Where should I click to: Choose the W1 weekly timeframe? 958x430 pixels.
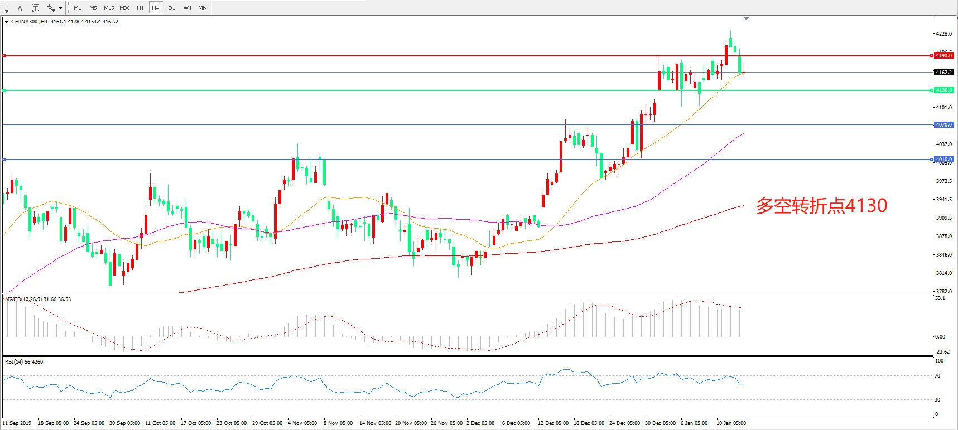187,8
